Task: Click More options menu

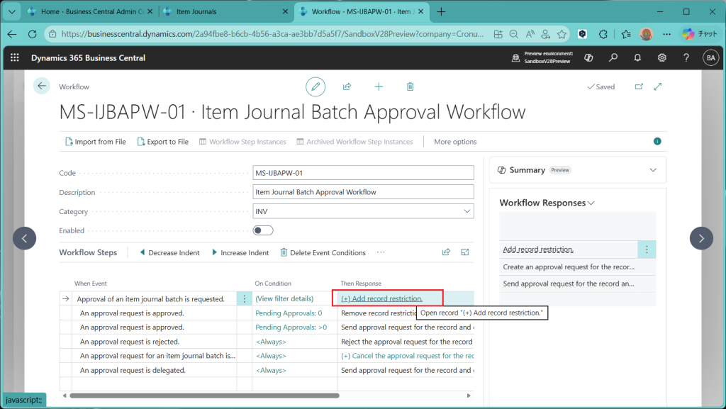Action: [455, 142]
